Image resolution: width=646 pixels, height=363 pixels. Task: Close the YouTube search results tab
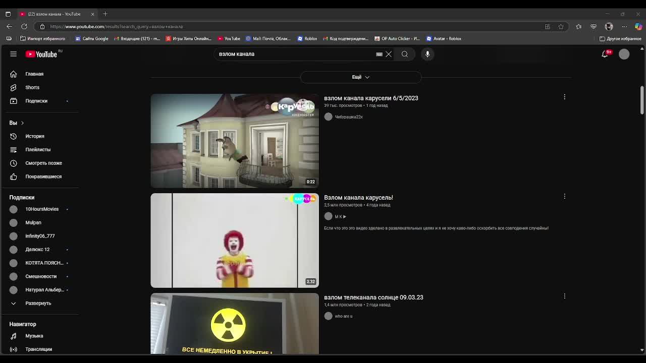(92, 14)
